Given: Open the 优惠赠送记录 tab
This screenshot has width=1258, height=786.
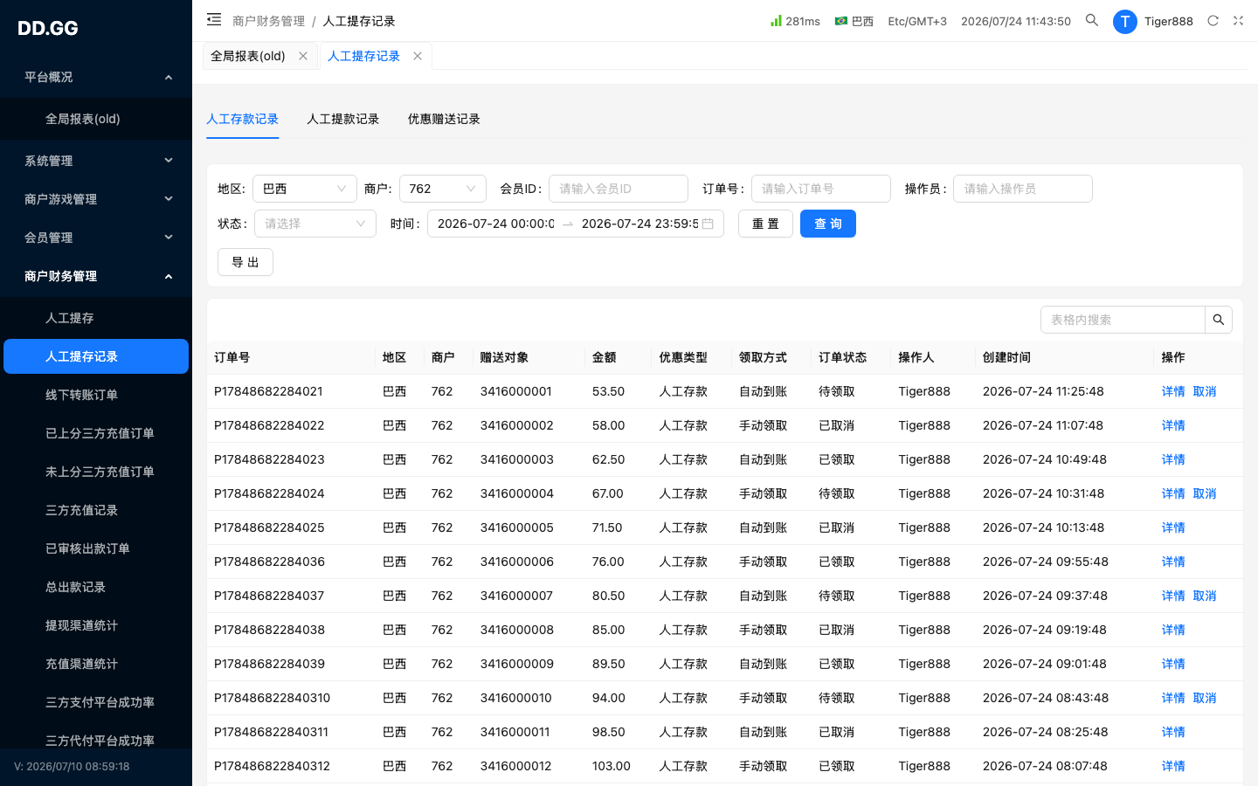Looking at the screenshot, I should pyautogui.click(x=444, y=119).
